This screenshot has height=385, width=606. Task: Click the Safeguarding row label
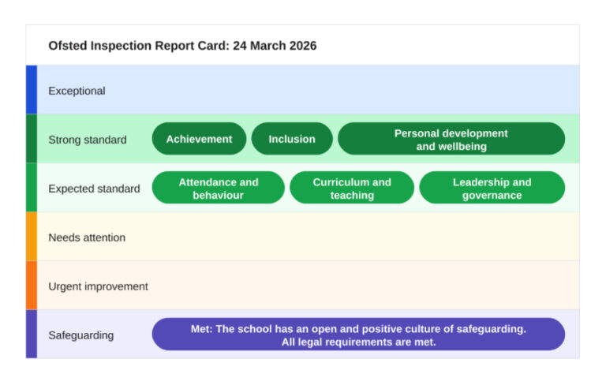[81, 335]
